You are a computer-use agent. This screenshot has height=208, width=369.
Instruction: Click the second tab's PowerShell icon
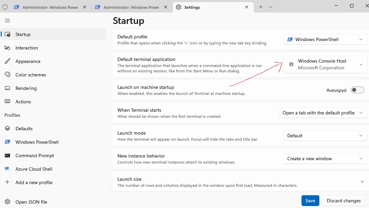pos(98,7)
